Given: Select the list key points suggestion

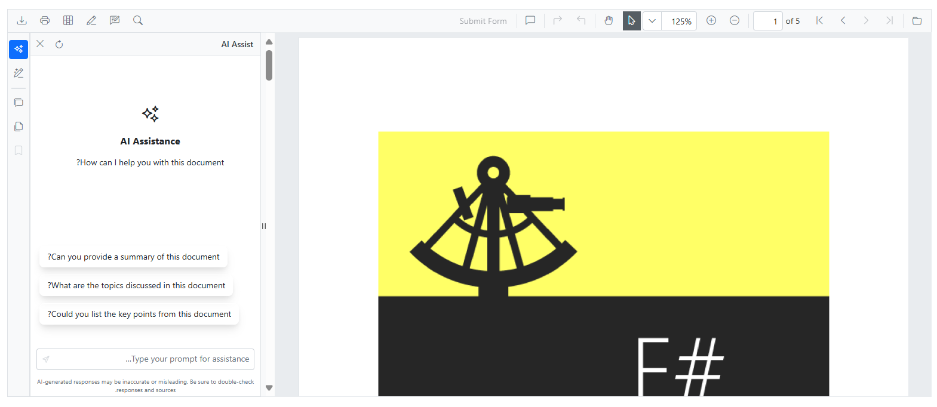Looking at the screenshot, I should [x=139, y=314].
